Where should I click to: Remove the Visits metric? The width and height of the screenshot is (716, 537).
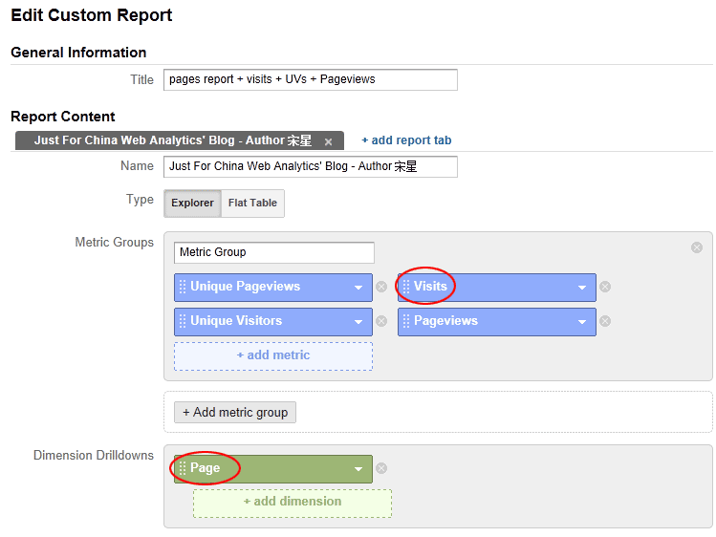click(605, 287)
